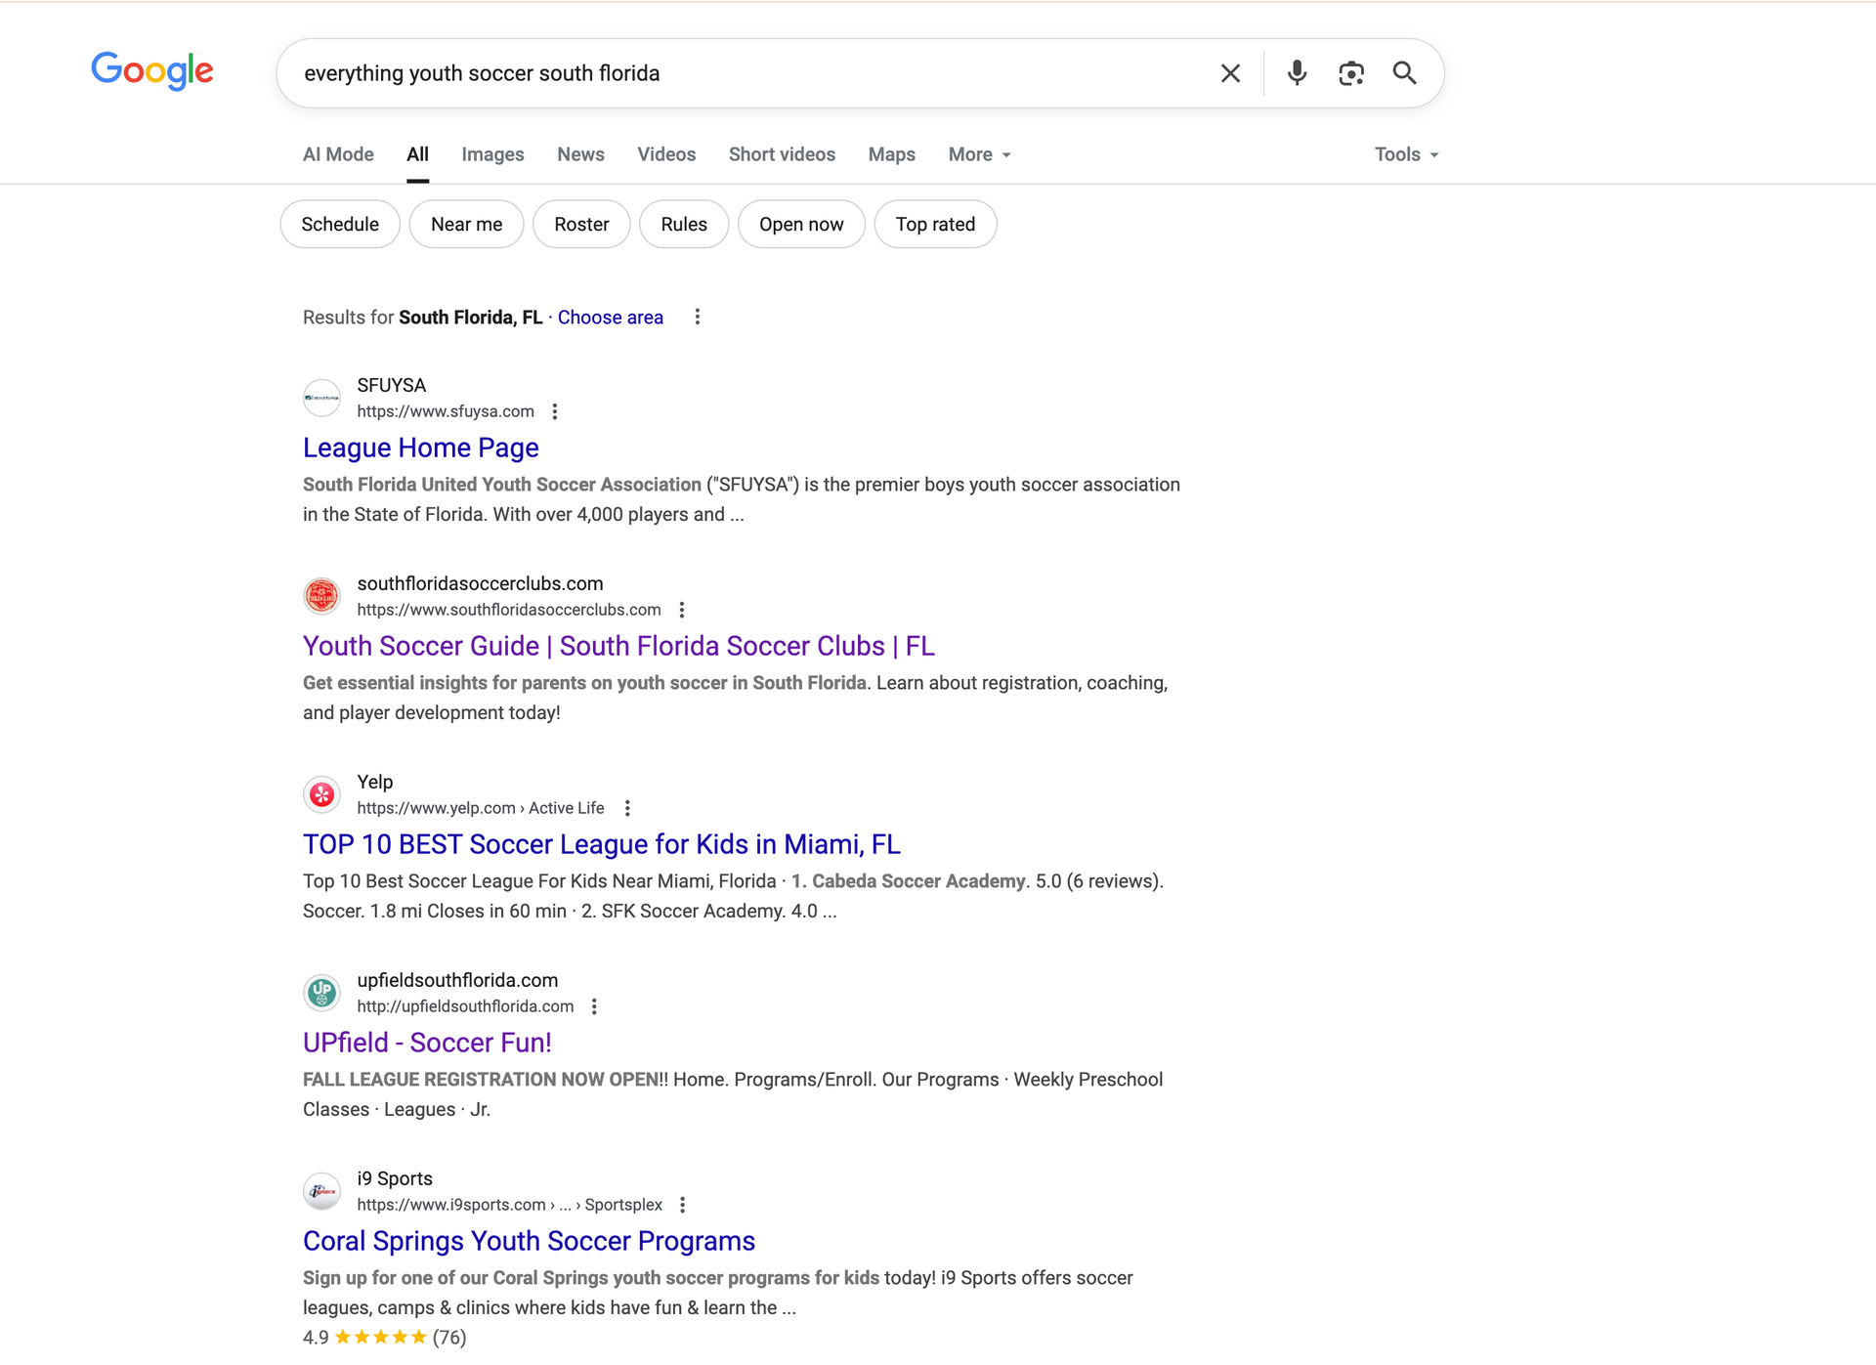
Task: Start voice search with microphone icon
Action: (1297, 73)
